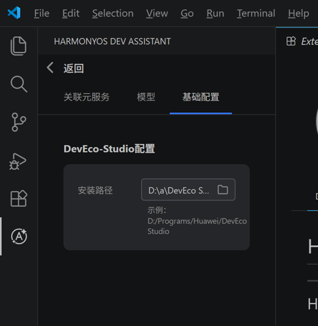Open the Selection menu
The width and height of the screenshot is (318, 326).
click(x=113, y=13)
